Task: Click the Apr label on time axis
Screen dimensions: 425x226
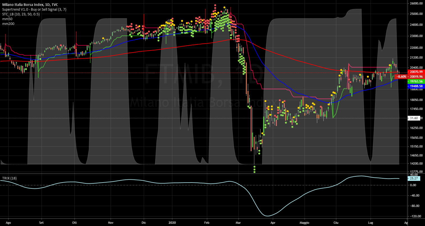Action: pos(273,222)
